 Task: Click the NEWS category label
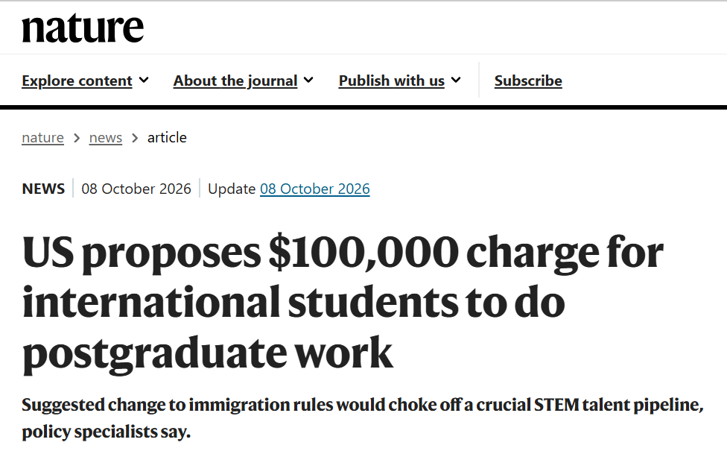[43, 189]
